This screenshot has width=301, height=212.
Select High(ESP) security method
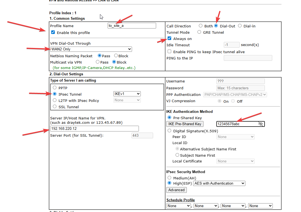click(x=169, y=183)
